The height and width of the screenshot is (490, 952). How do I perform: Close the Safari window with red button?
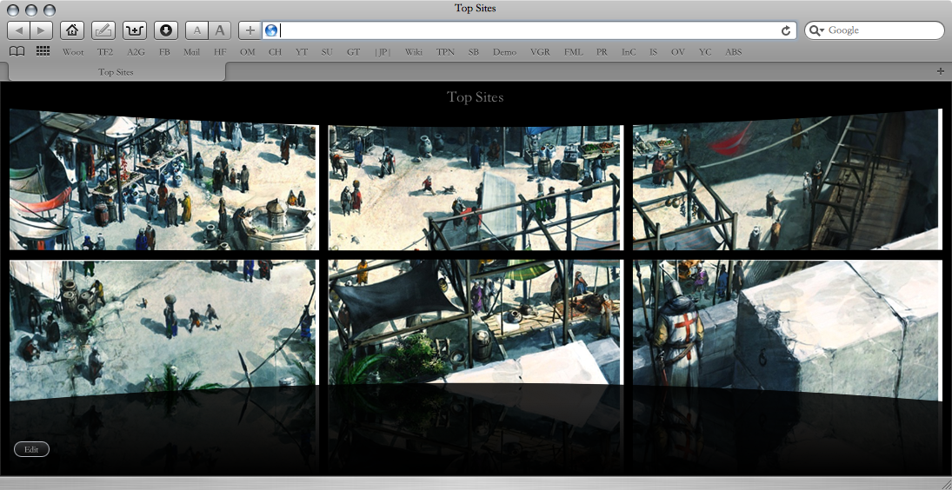(x=12, y=10)
